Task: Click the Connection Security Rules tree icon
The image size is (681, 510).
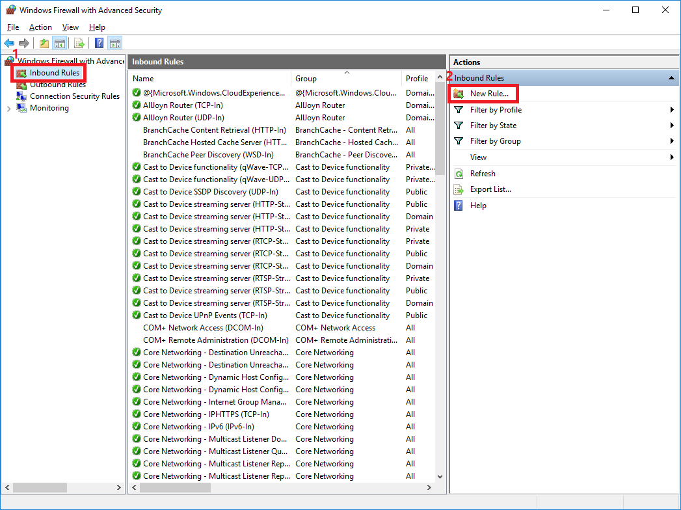Action: pos(21,96)
